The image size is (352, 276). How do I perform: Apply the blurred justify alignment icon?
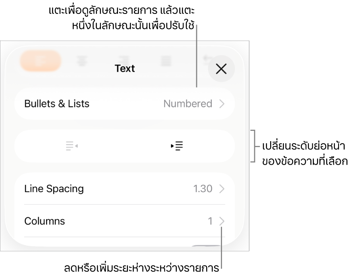166,61
